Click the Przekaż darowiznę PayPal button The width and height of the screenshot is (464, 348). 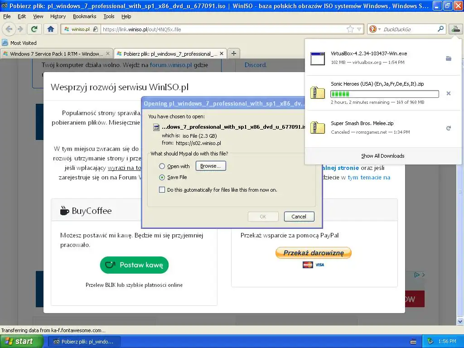[314, 253]
